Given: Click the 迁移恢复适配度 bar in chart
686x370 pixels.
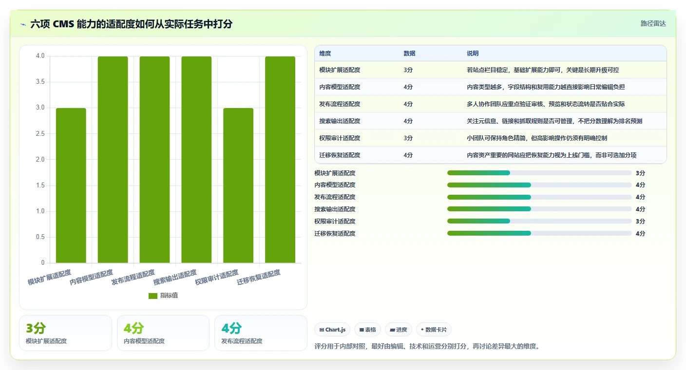Looking at the screenshot, I should (280, 160).
